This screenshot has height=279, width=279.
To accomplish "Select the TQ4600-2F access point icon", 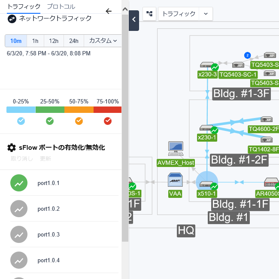I will 267,119.
